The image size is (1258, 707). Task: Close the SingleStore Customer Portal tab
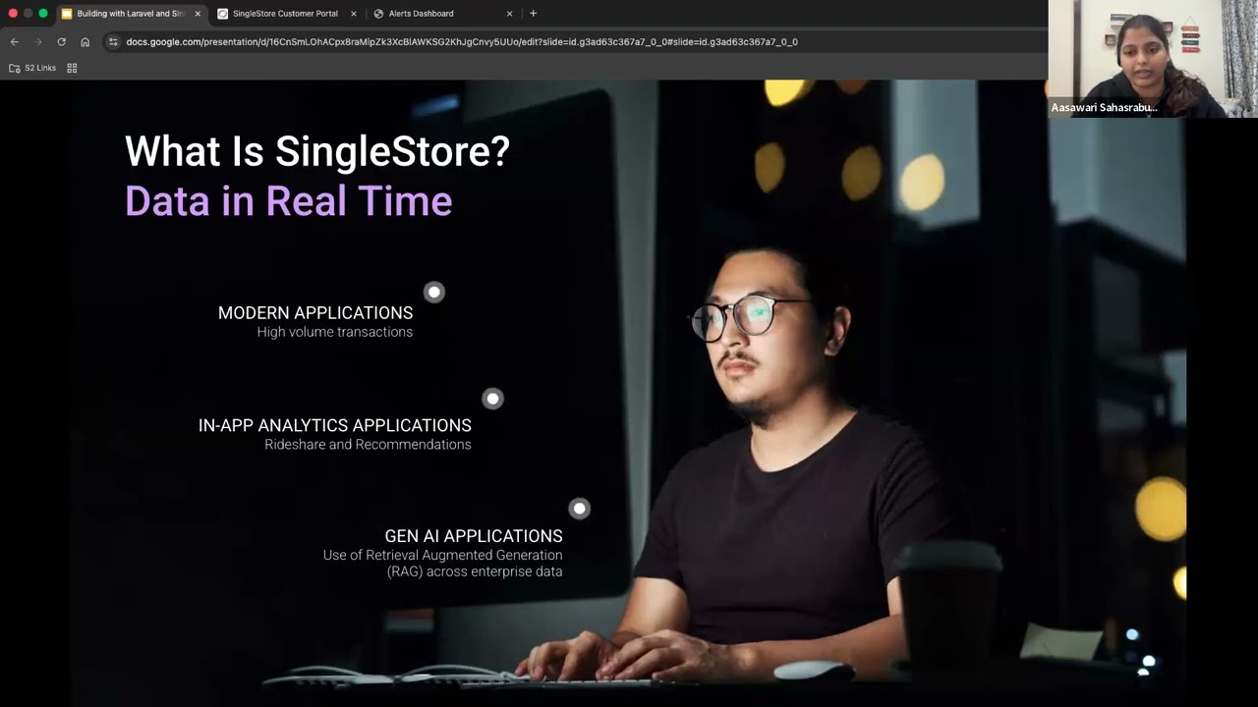(x=354, y=14)
